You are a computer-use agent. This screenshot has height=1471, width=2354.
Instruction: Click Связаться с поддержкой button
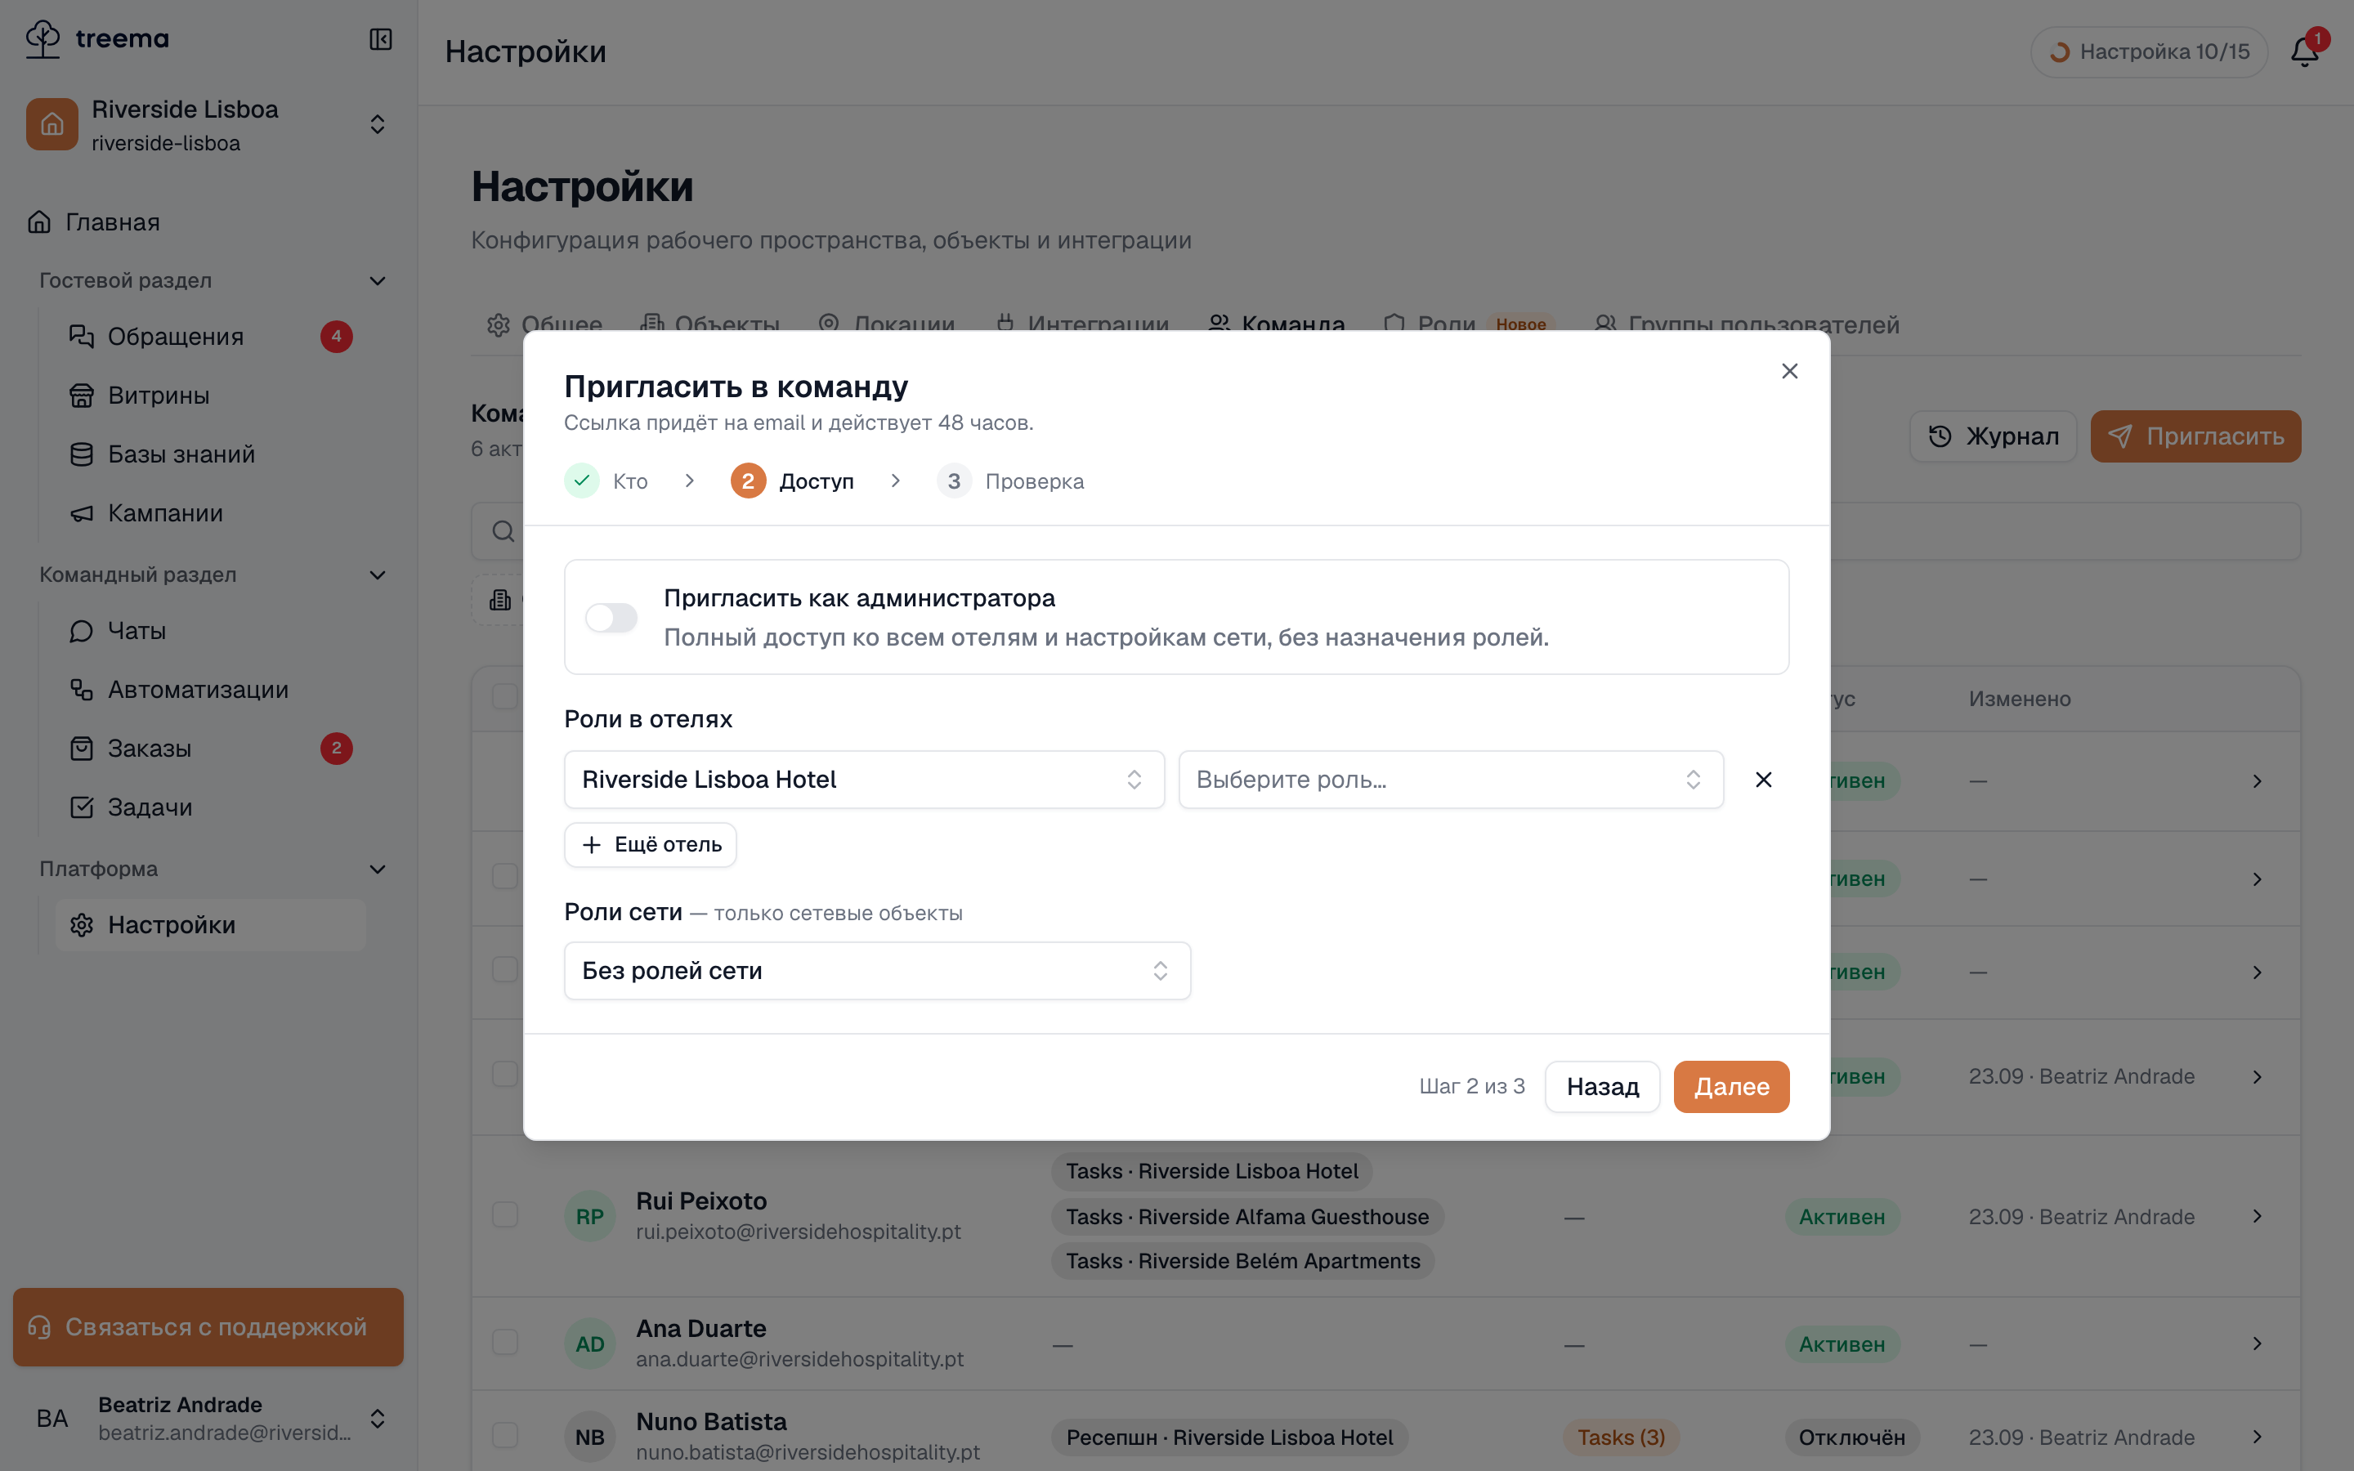pyautogui.click(x=208, y=1327)
